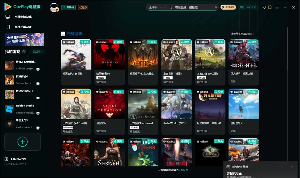
Task: Open the 上古世纪:Unchained card
Action: 143,112
